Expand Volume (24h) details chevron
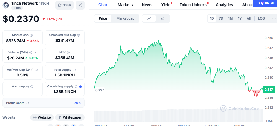The height and width of the screenshot is (126, 277). point(35,52)
